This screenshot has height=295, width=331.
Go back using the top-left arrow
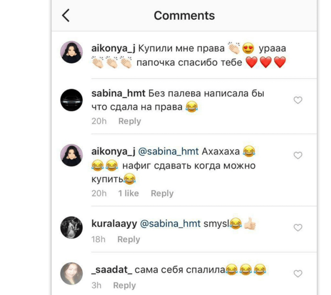(66, 15)
